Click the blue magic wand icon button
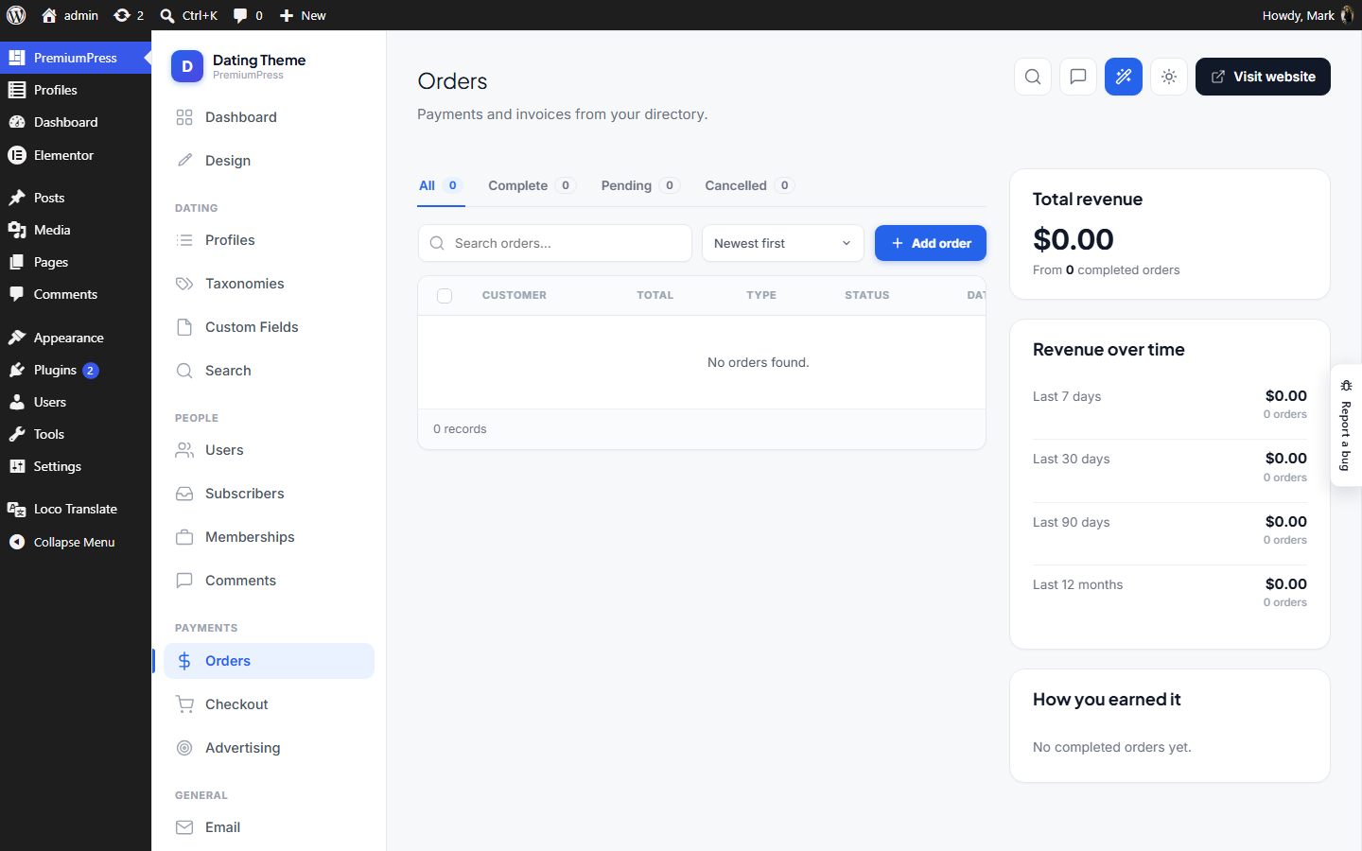The width and height of the screenshot is (1362, 851). [1124, 77]
